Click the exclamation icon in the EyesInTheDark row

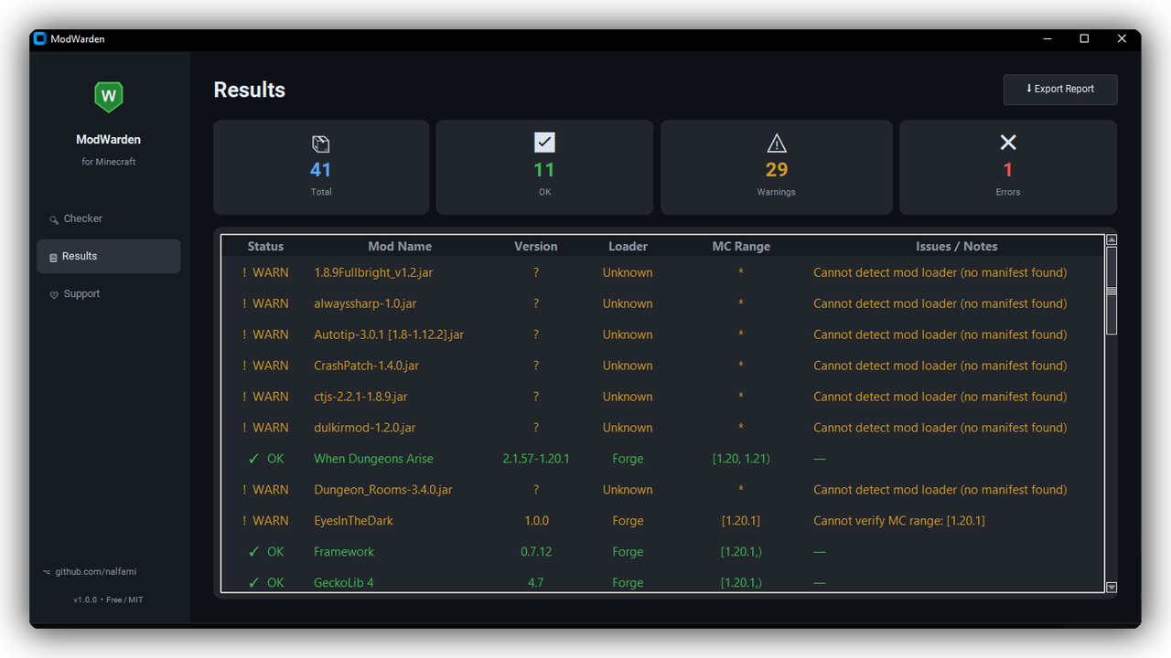pos(244,521)
